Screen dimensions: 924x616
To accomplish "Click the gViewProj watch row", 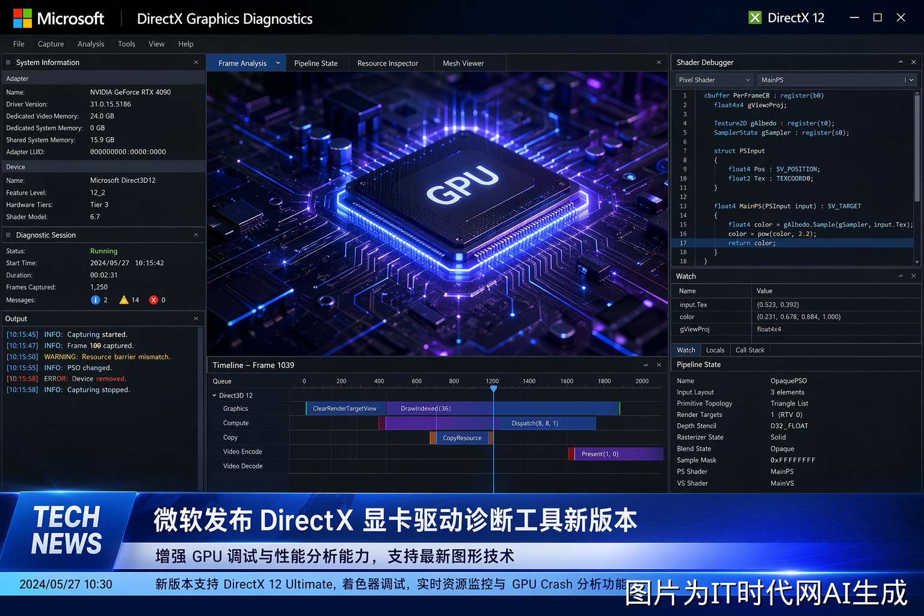I will pyautogui.click(x=796, y=330).
